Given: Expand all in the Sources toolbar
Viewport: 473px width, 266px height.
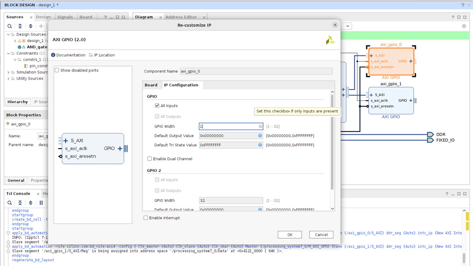Looking at the screenshot, I should coord(31,26).
